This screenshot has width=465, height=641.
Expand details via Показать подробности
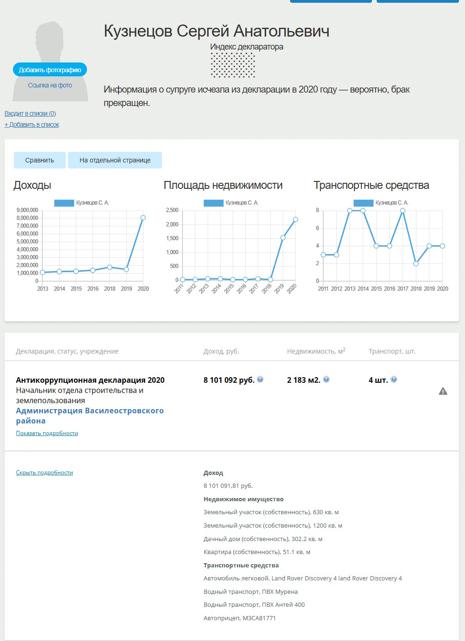(x=47, y=433)
